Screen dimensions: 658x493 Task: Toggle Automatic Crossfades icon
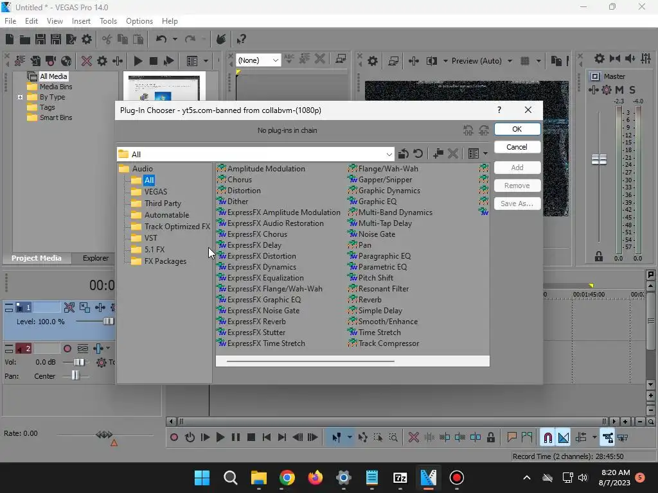click(564, 438)
